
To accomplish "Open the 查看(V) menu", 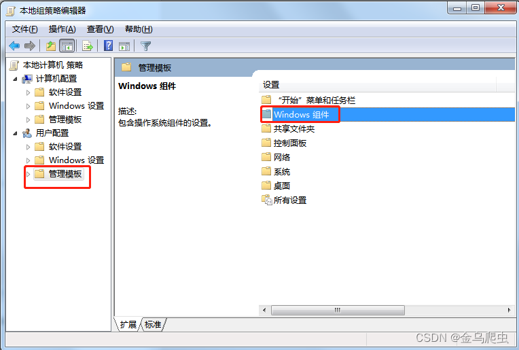I will click(101, 29).
